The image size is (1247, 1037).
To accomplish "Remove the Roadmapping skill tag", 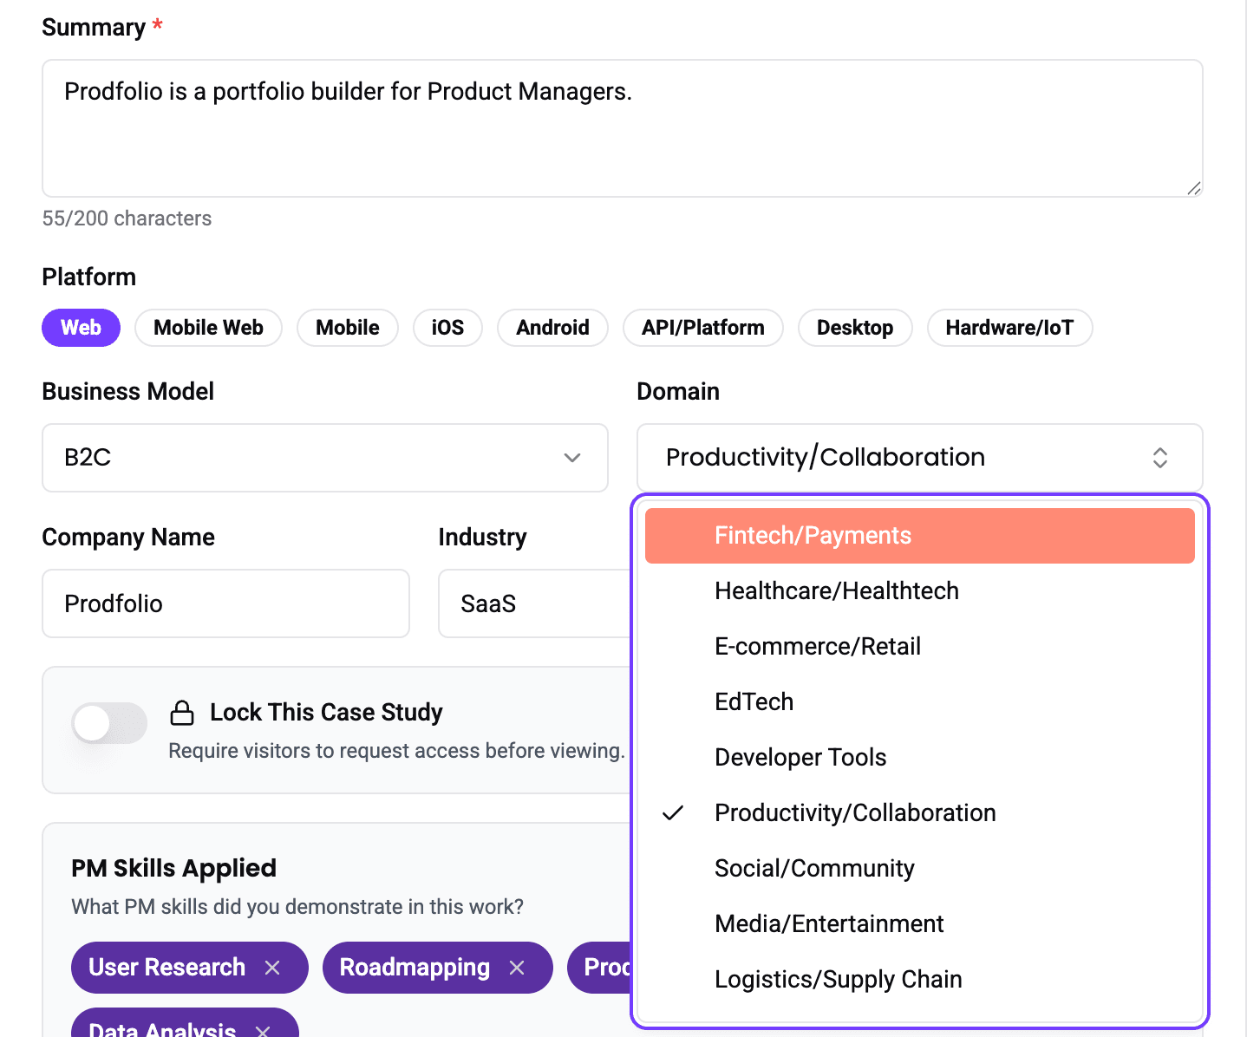I will 517,968.
